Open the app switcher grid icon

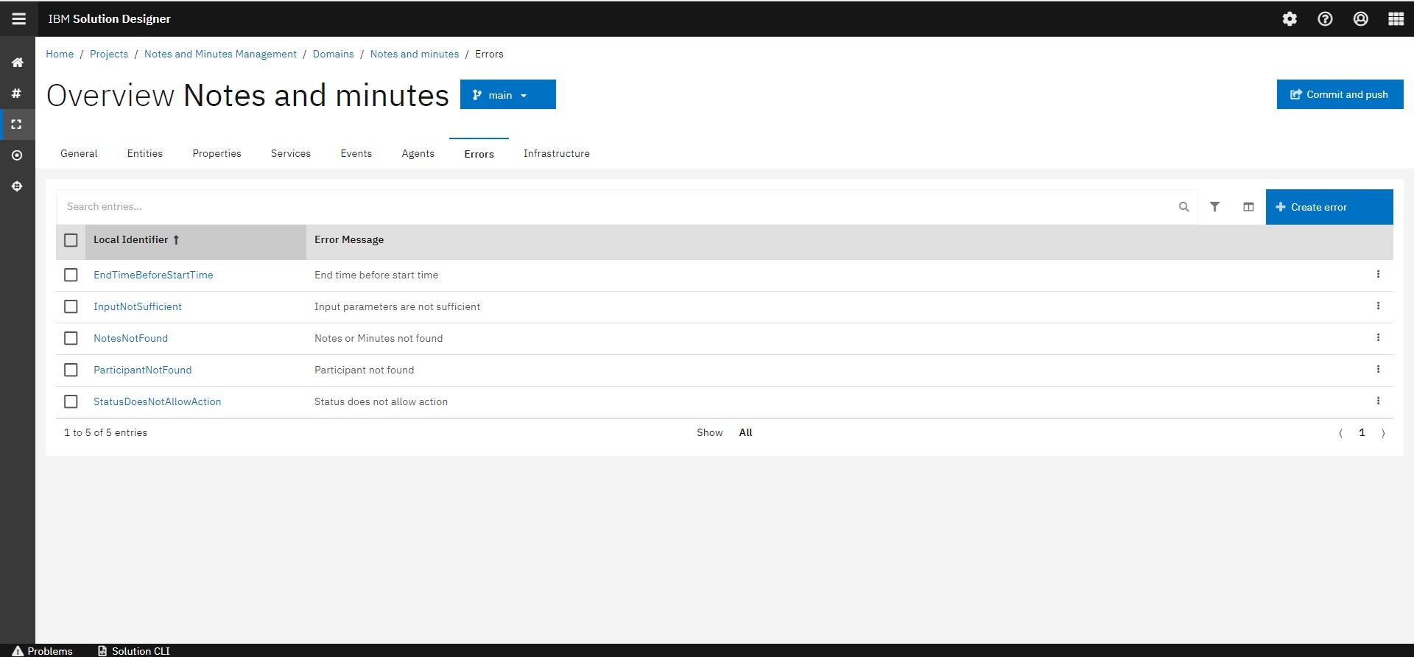coord(1396,19)
